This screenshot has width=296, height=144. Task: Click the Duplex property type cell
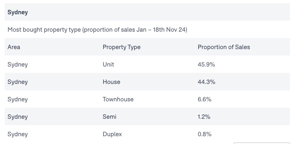pyautogui.click(x=112, y=134)
